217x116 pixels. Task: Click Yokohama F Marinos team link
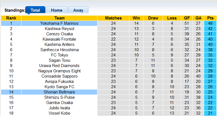click(x=59, y=23)
